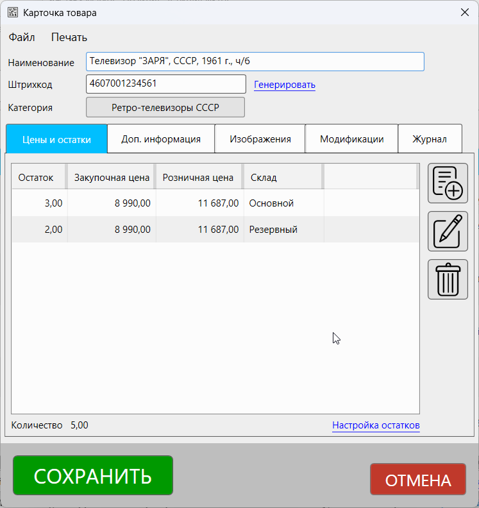Open the Печать menu
The image size is (479, 508).
[69, 37]
